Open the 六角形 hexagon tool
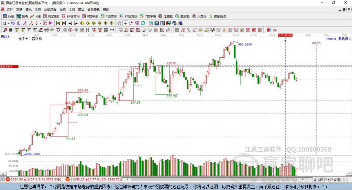352x190 pixels. point(199,16)
